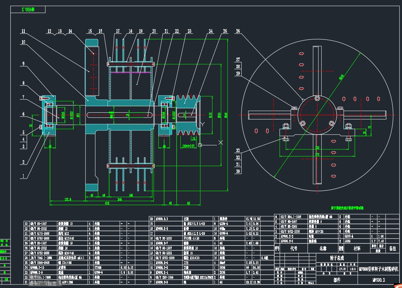Select the '245' horizontal dimension
Screen dimensions: 402x288
pos(119,199)
